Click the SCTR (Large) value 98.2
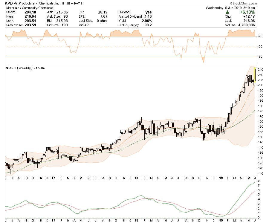 point(148,25)
